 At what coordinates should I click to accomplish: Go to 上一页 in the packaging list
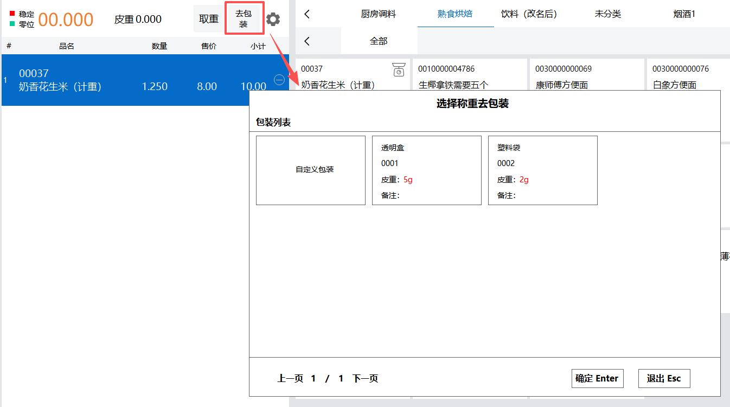click(290, 379)
